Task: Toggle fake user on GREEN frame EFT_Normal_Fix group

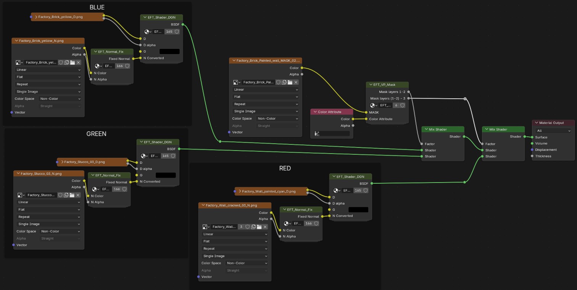Action: coord(124,189)
